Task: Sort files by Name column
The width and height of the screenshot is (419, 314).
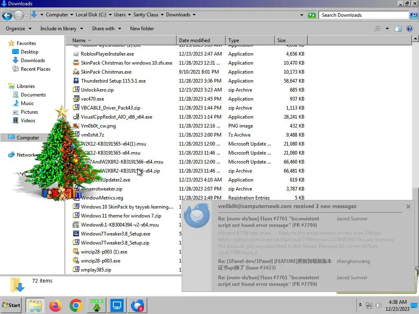Action: (x=121, y=40)
